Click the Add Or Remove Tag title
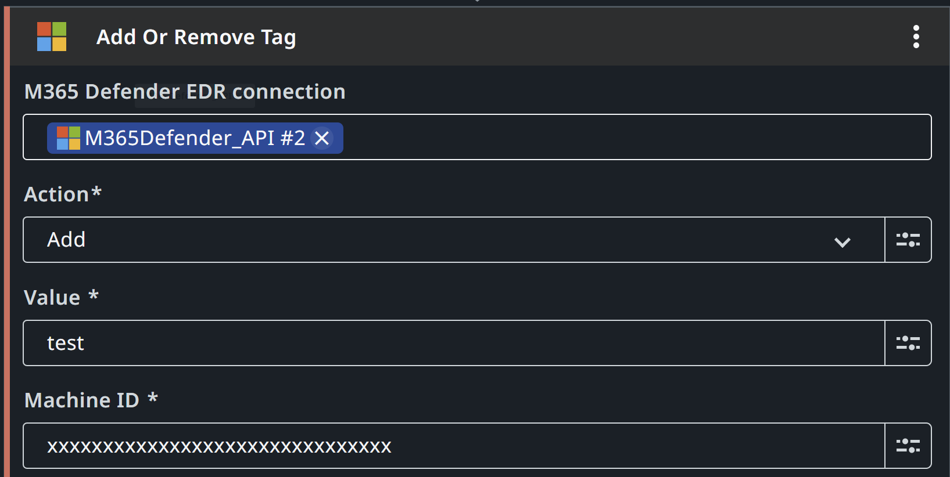The image size is (950, 477). 196,37
